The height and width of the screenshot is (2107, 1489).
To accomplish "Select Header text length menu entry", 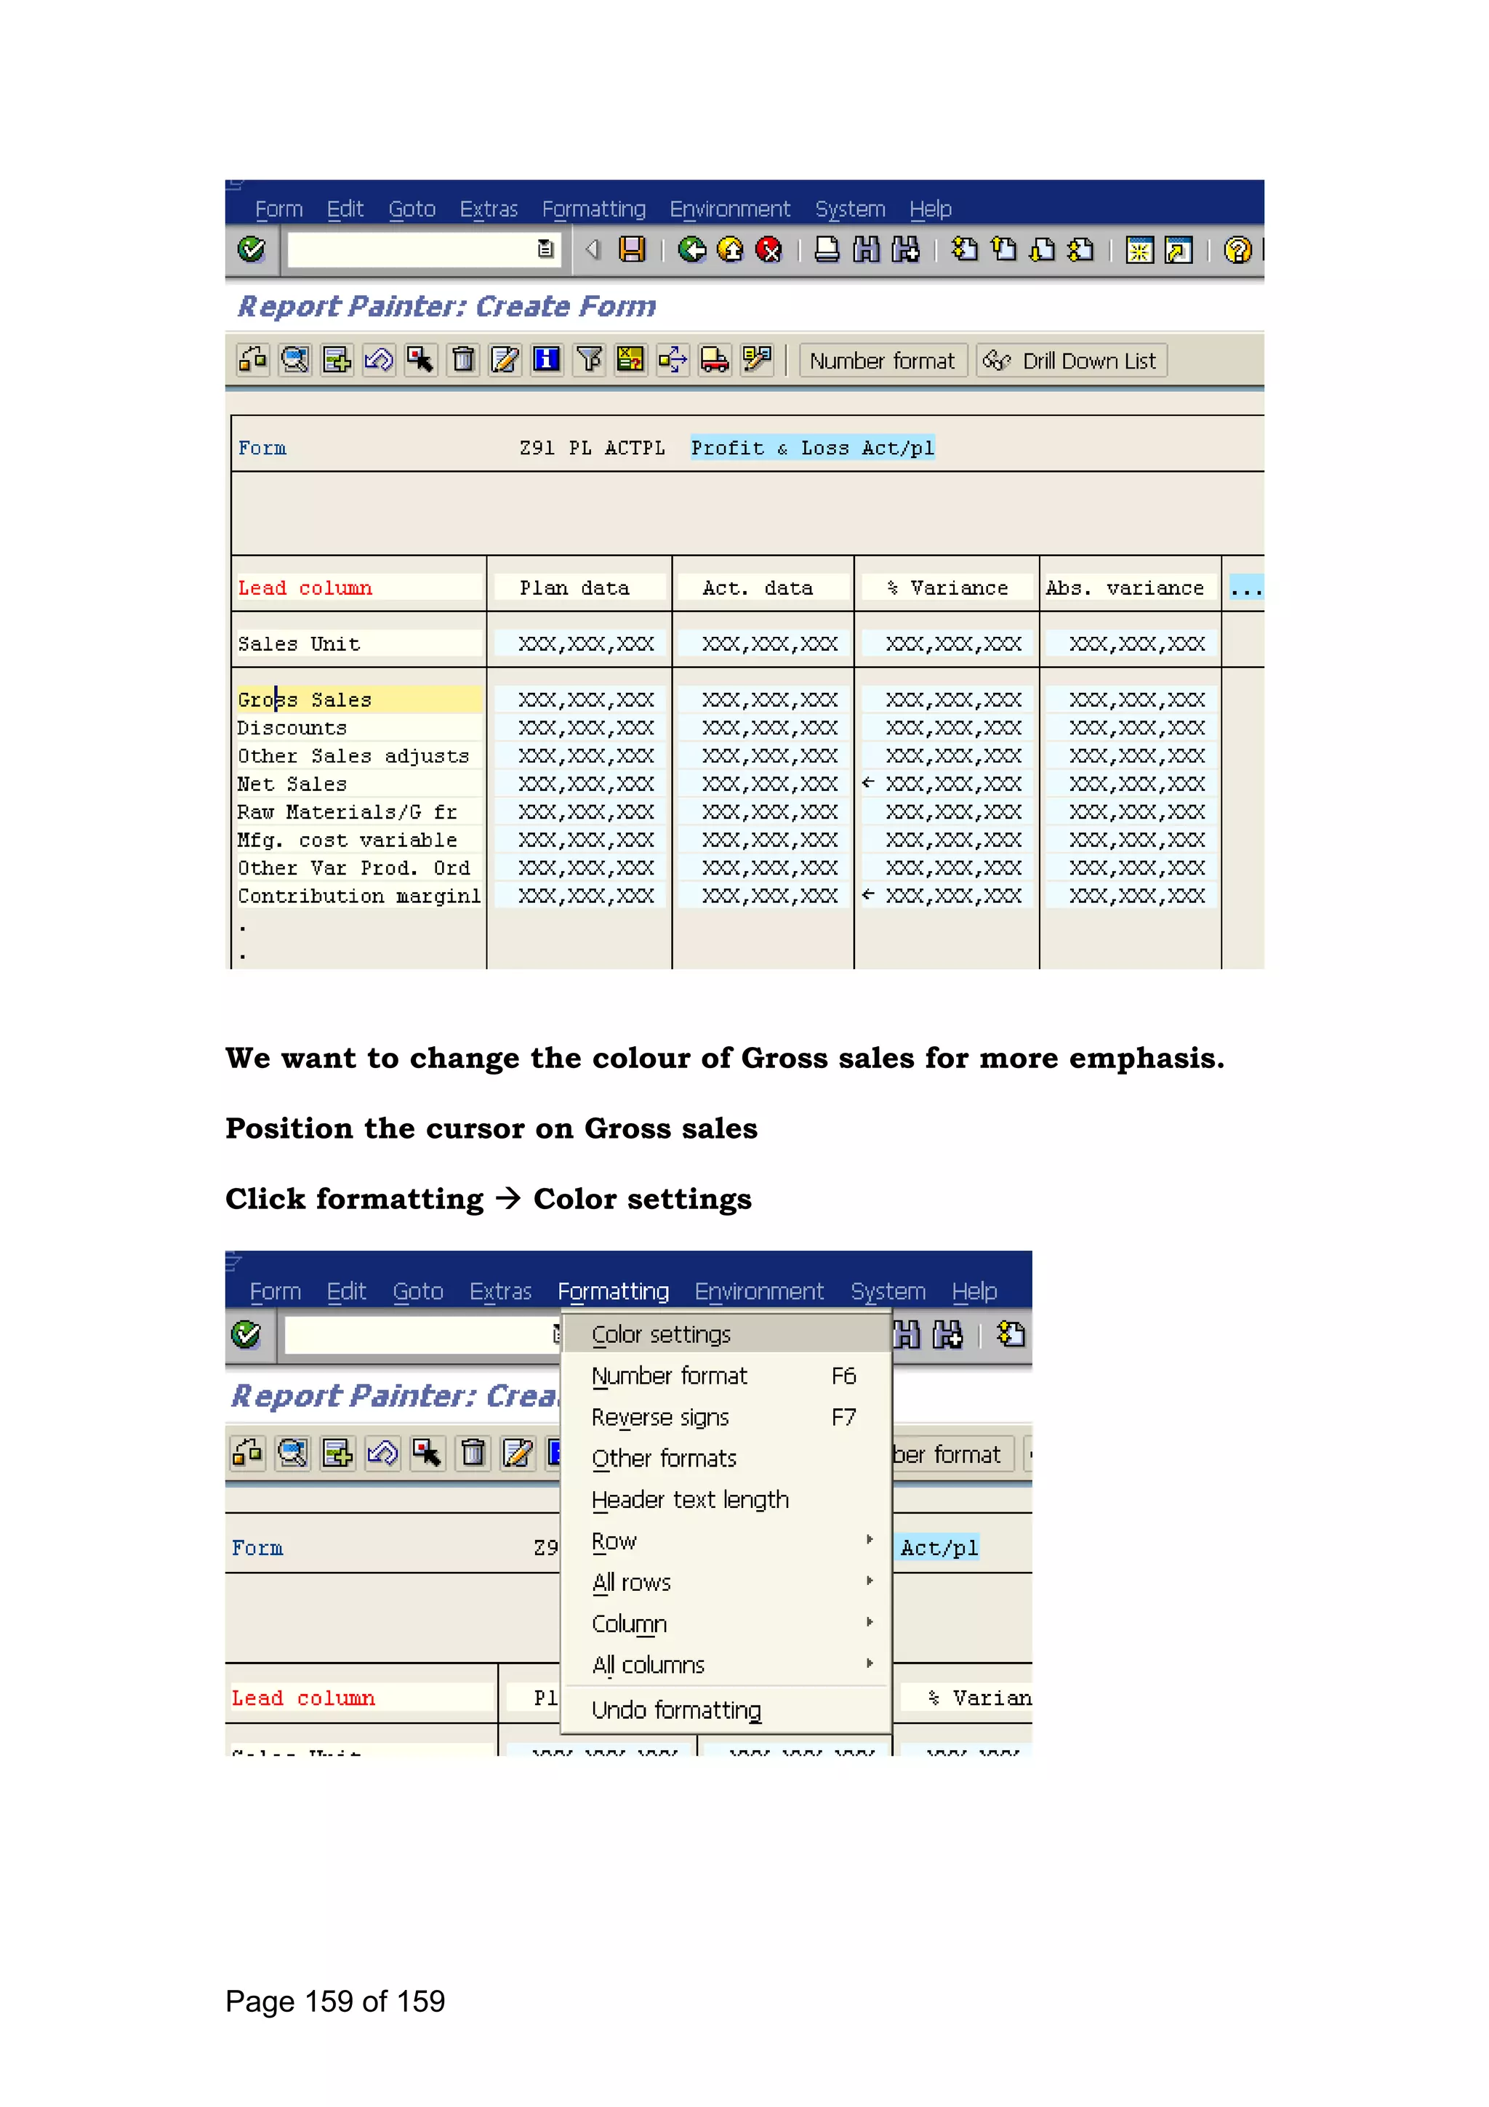I will [x=726, y=1499].
